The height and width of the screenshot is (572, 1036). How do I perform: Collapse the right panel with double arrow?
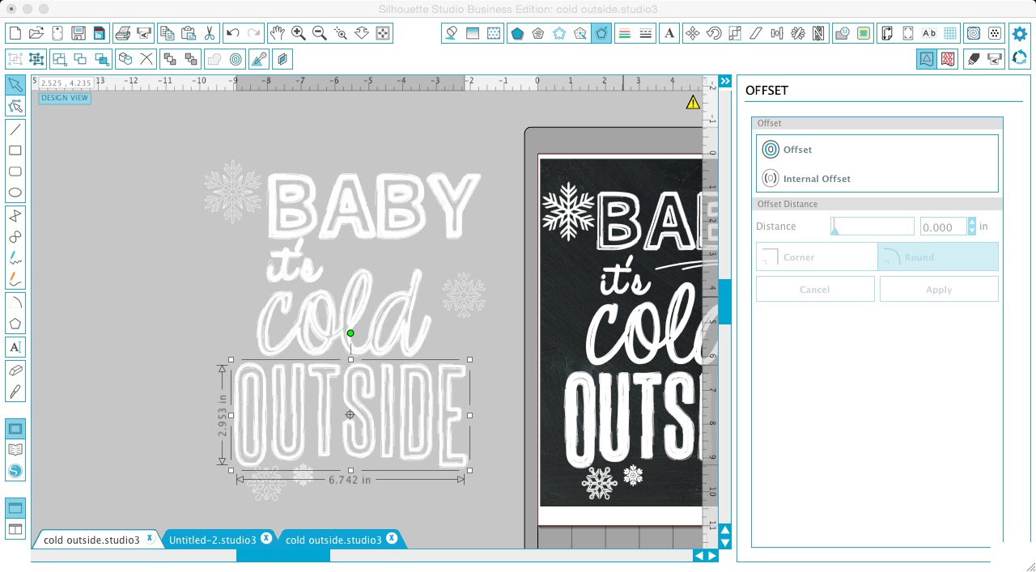click(x=725, y=82)
